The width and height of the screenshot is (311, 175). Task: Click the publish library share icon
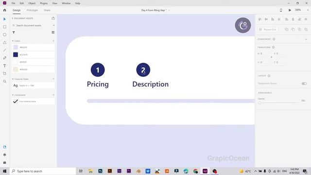pyautogui.click(x=53, y=18)
